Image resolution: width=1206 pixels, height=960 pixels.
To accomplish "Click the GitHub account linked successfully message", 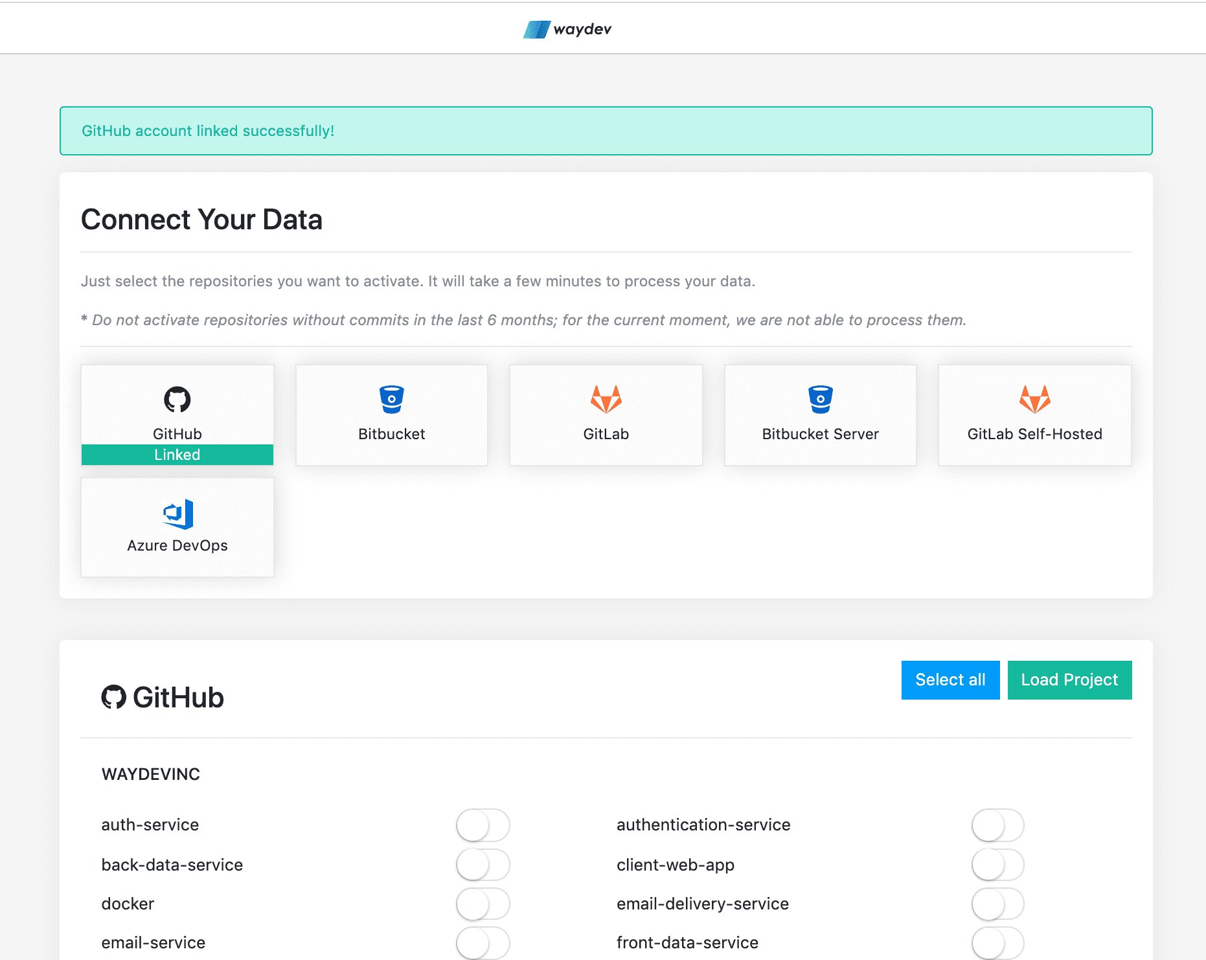I will click(208, 131).
